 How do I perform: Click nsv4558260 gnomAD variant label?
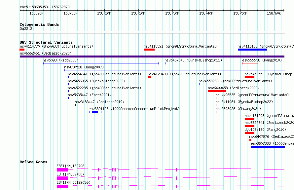click(x=235, y=81)
